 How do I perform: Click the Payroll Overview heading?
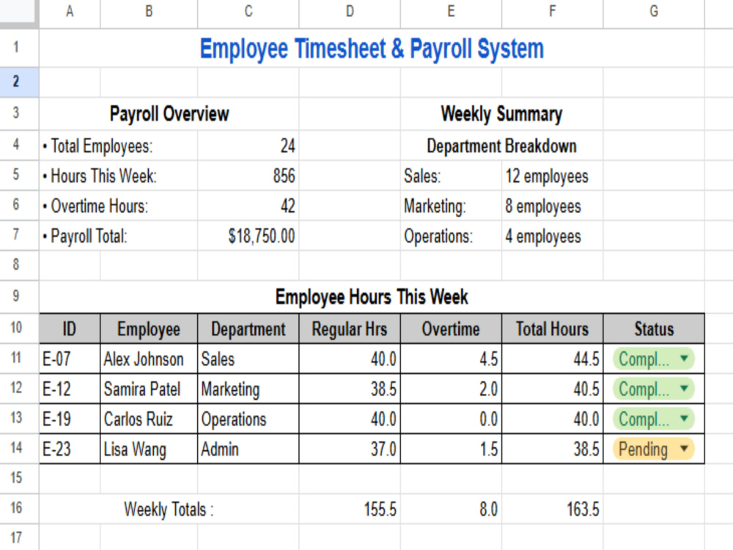[x=169, y=114]
